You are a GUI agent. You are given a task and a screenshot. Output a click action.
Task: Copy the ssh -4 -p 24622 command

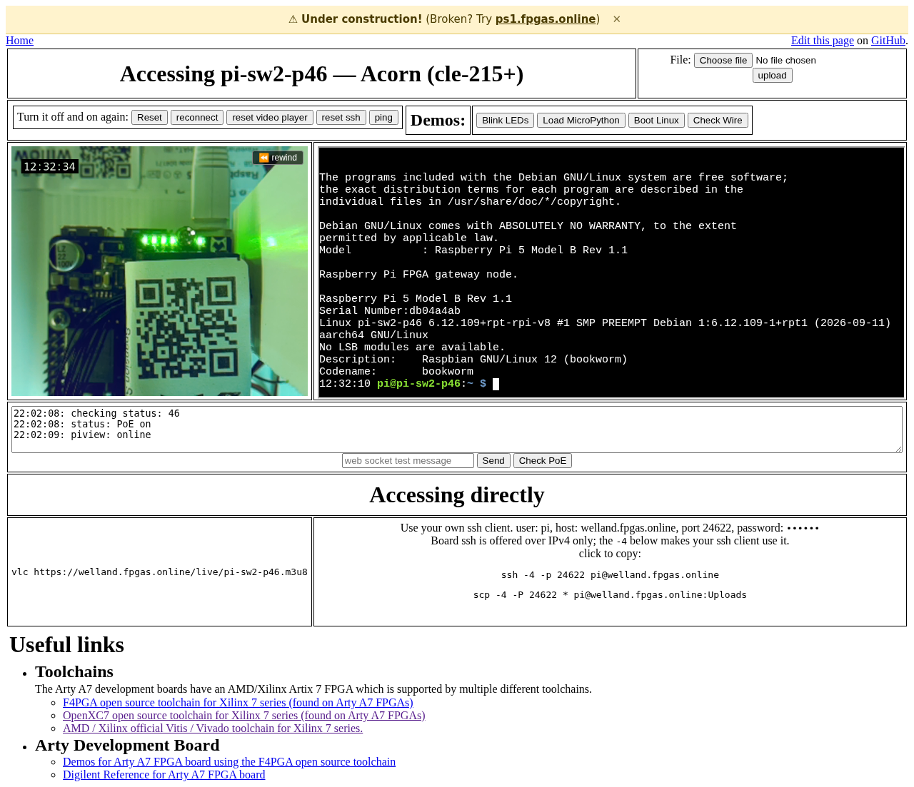coord(610,575)
